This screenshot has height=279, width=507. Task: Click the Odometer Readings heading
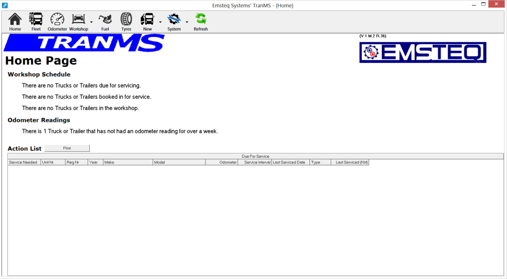[x=39, y=120]
